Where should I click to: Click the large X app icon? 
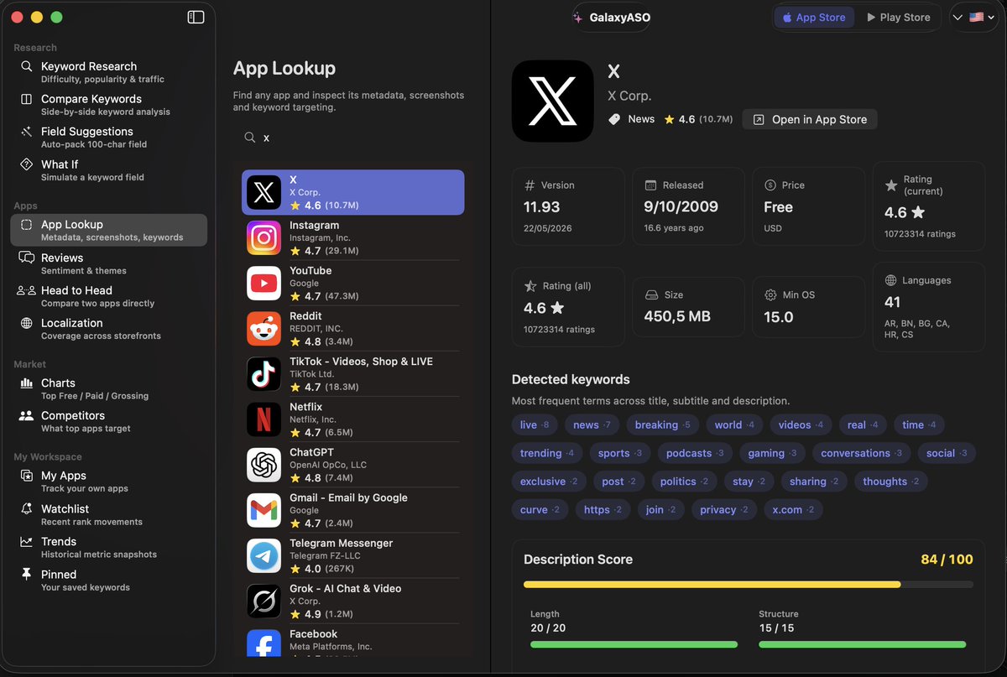point(553,101)
